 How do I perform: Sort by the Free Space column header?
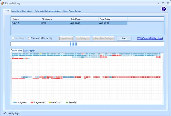click(113, 19)
